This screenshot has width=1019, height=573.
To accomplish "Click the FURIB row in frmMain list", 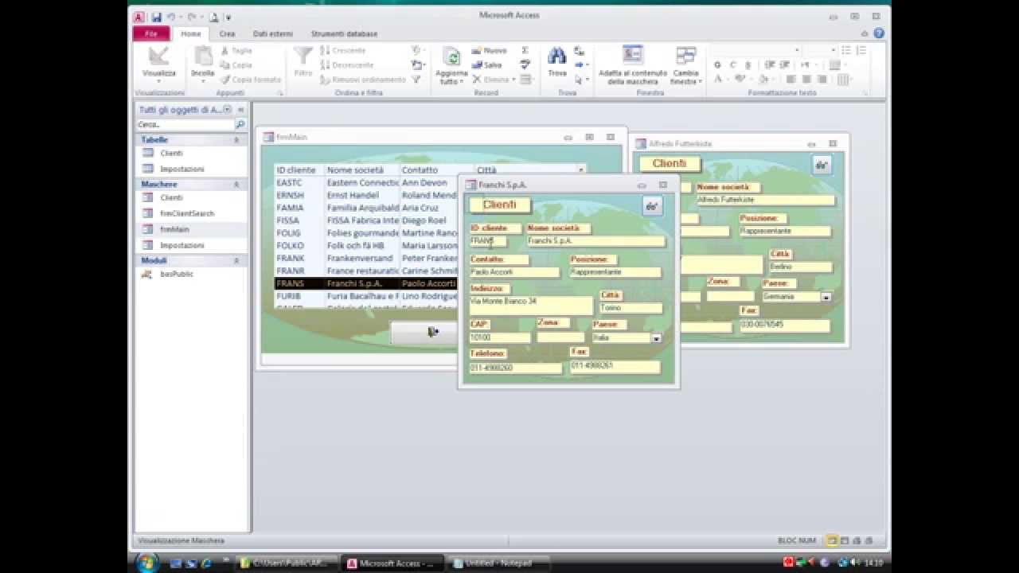I will pyautogui.click(x=366, y=296).
